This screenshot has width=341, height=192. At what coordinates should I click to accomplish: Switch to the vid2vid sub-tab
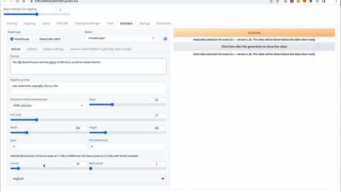tap(31, 49)
